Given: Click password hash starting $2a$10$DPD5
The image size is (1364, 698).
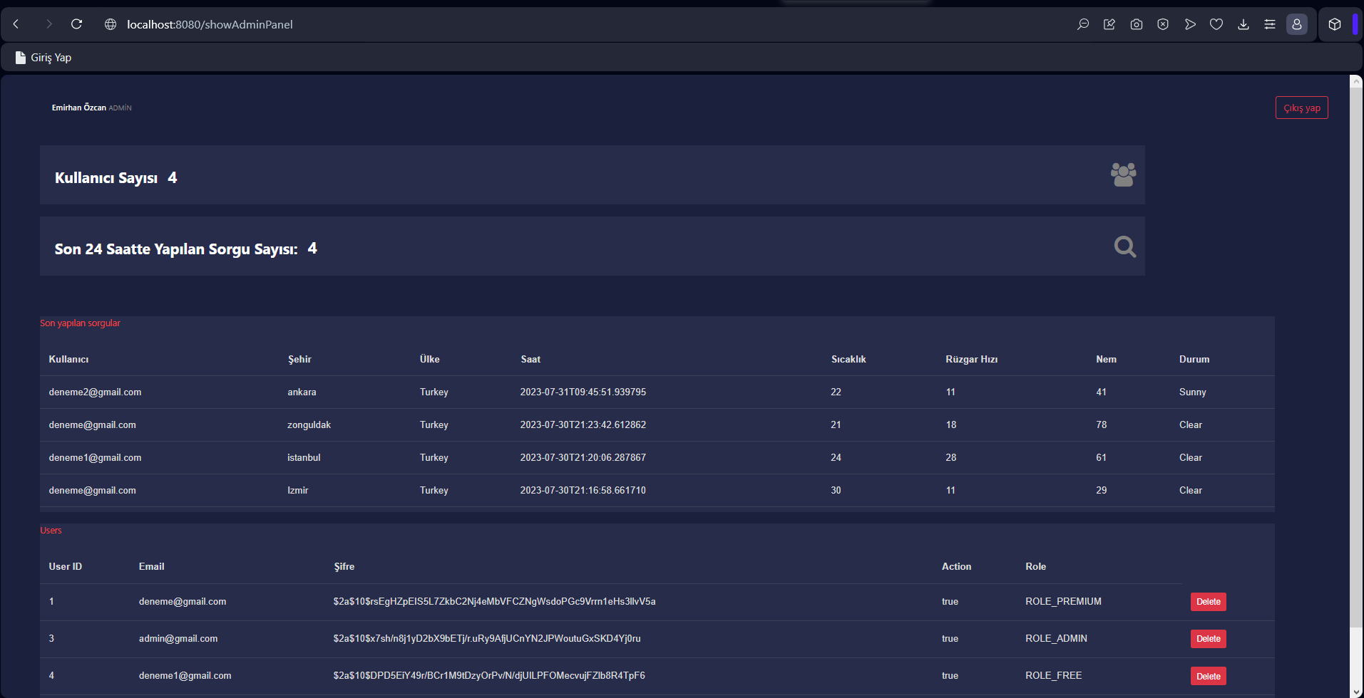Looking at the screenshot, I should (x=489, y=676).
